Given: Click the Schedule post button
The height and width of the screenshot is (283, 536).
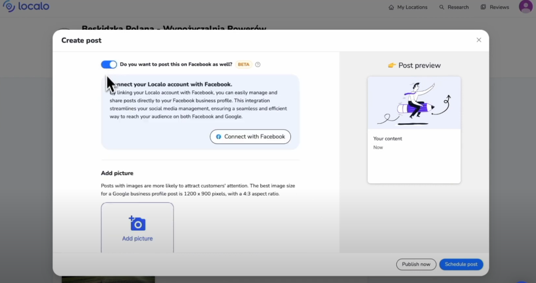Looking at the screenshot, I should coord(461,264).
